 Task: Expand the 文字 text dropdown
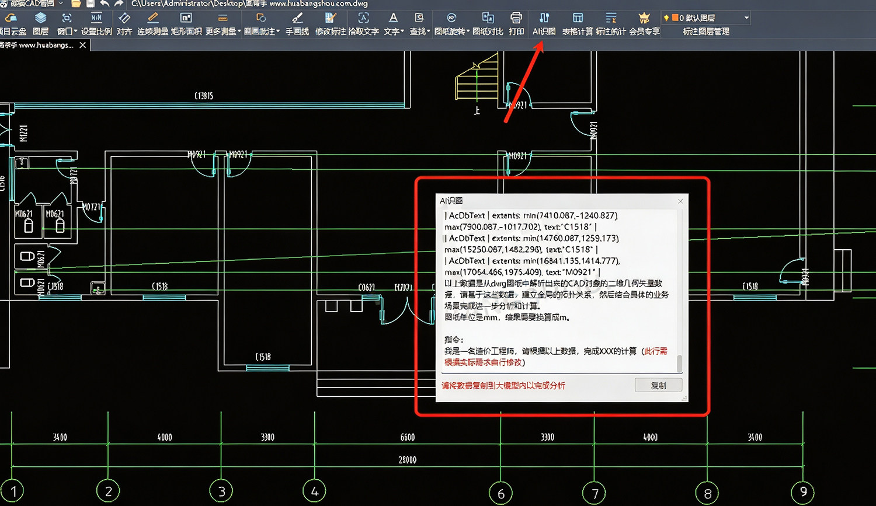tap(402, 32)
